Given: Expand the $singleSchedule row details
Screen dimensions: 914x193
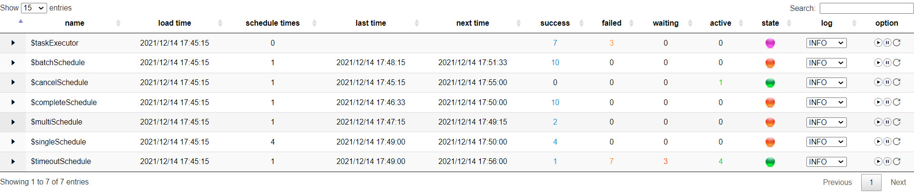Looking at the screenshot, I should [x=13, y=142].
